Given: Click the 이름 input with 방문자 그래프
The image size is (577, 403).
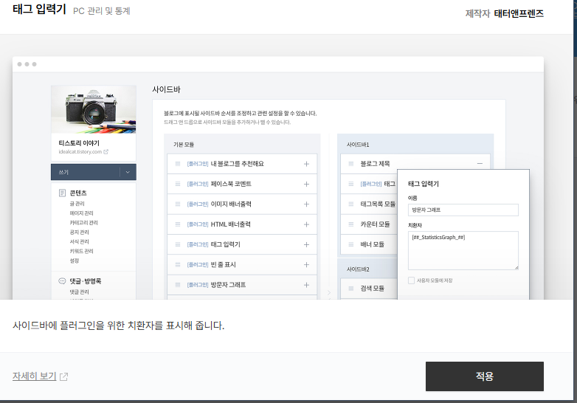Looking at the screenshot, I should click(463, 210).
